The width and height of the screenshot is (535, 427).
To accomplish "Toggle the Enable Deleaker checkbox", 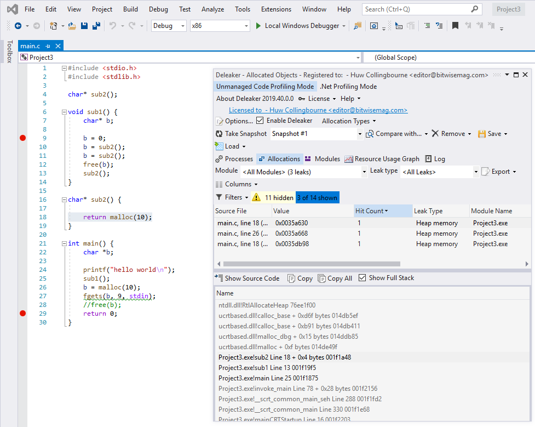I will click(x=260, y=120).
